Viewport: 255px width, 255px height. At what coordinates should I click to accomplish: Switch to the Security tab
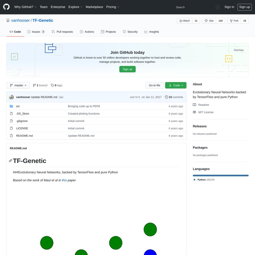(x=130, y=32)
